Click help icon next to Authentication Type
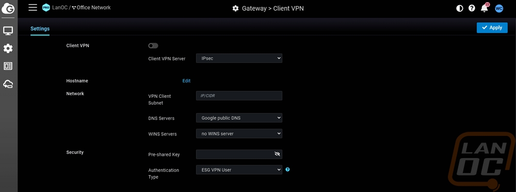516x192 pixels. pyautogui.click(x=287, y=170)
